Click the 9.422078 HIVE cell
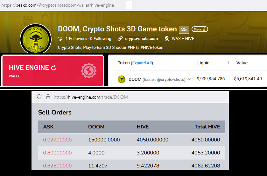 [x=148, y=166]
